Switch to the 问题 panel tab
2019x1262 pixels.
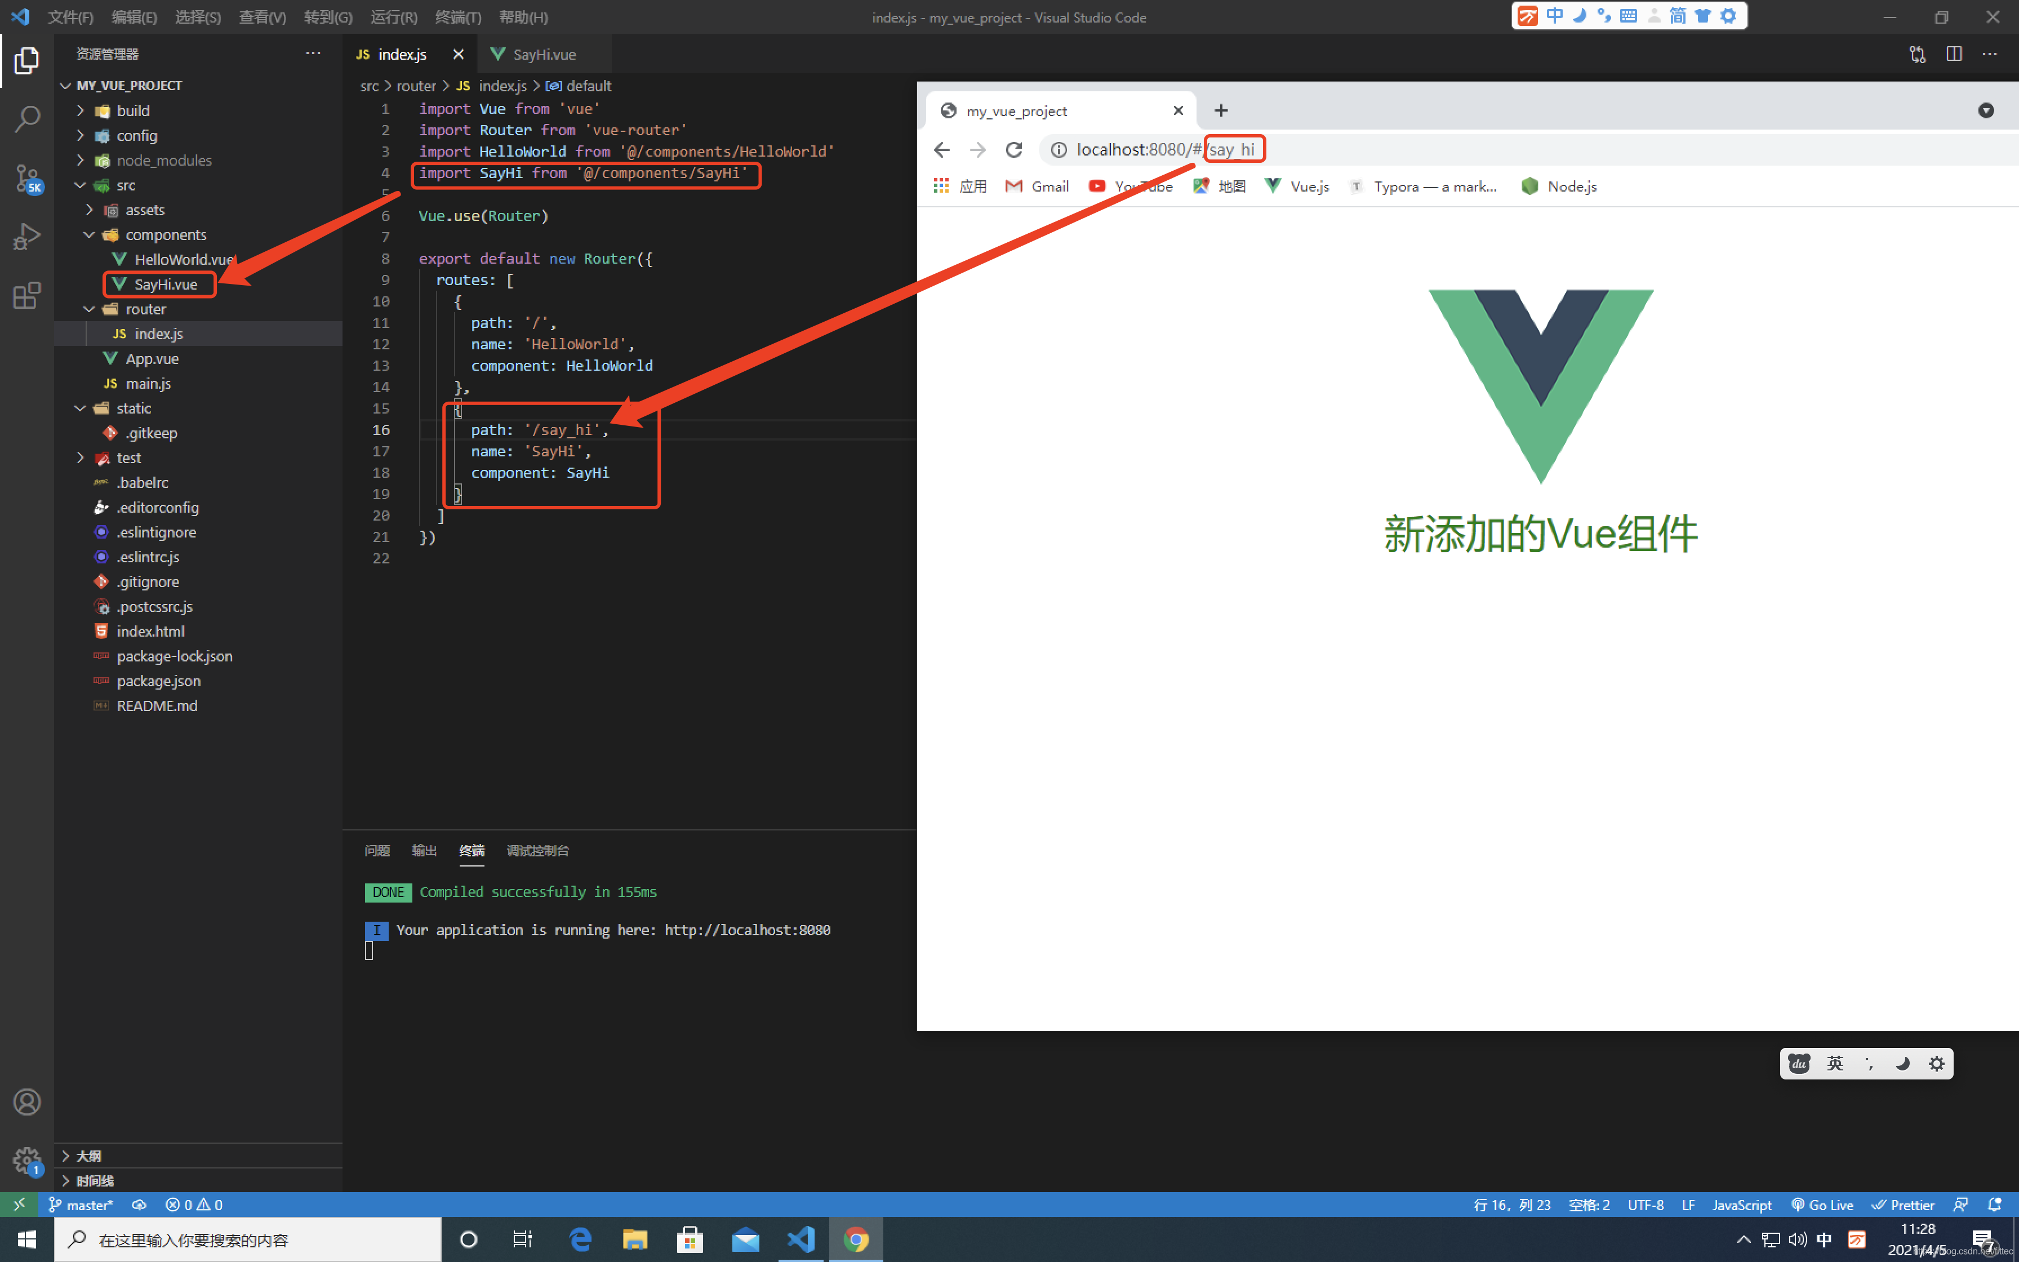[x=376, y=851]
